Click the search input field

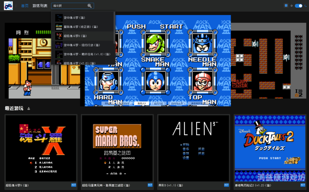(x=69, y=6)
